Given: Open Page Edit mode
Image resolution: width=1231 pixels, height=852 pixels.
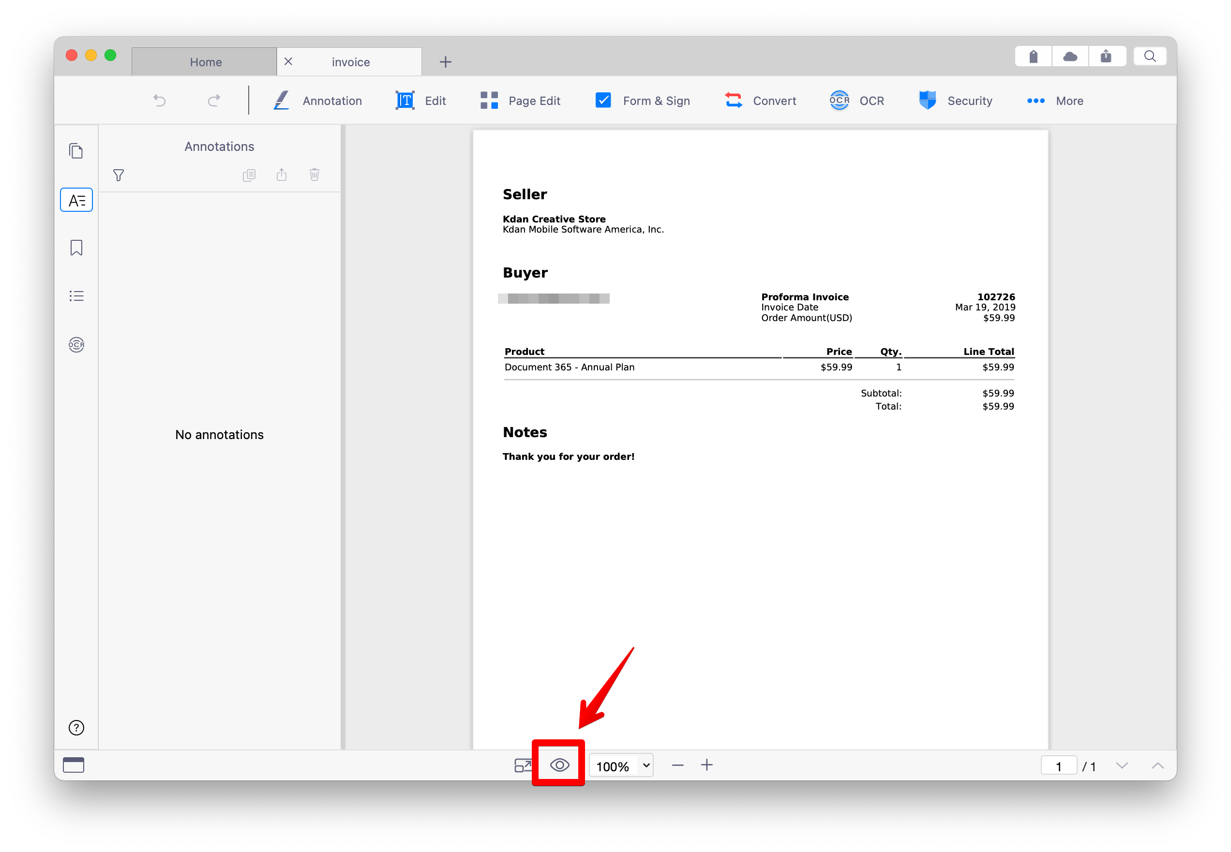Looking at the screenshot, I should (x=520, y=101).
